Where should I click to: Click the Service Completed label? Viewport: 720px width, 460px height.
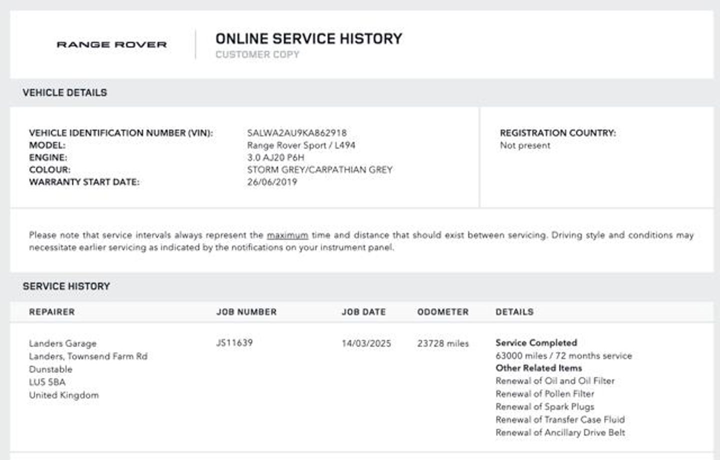(x=536, y=343)
